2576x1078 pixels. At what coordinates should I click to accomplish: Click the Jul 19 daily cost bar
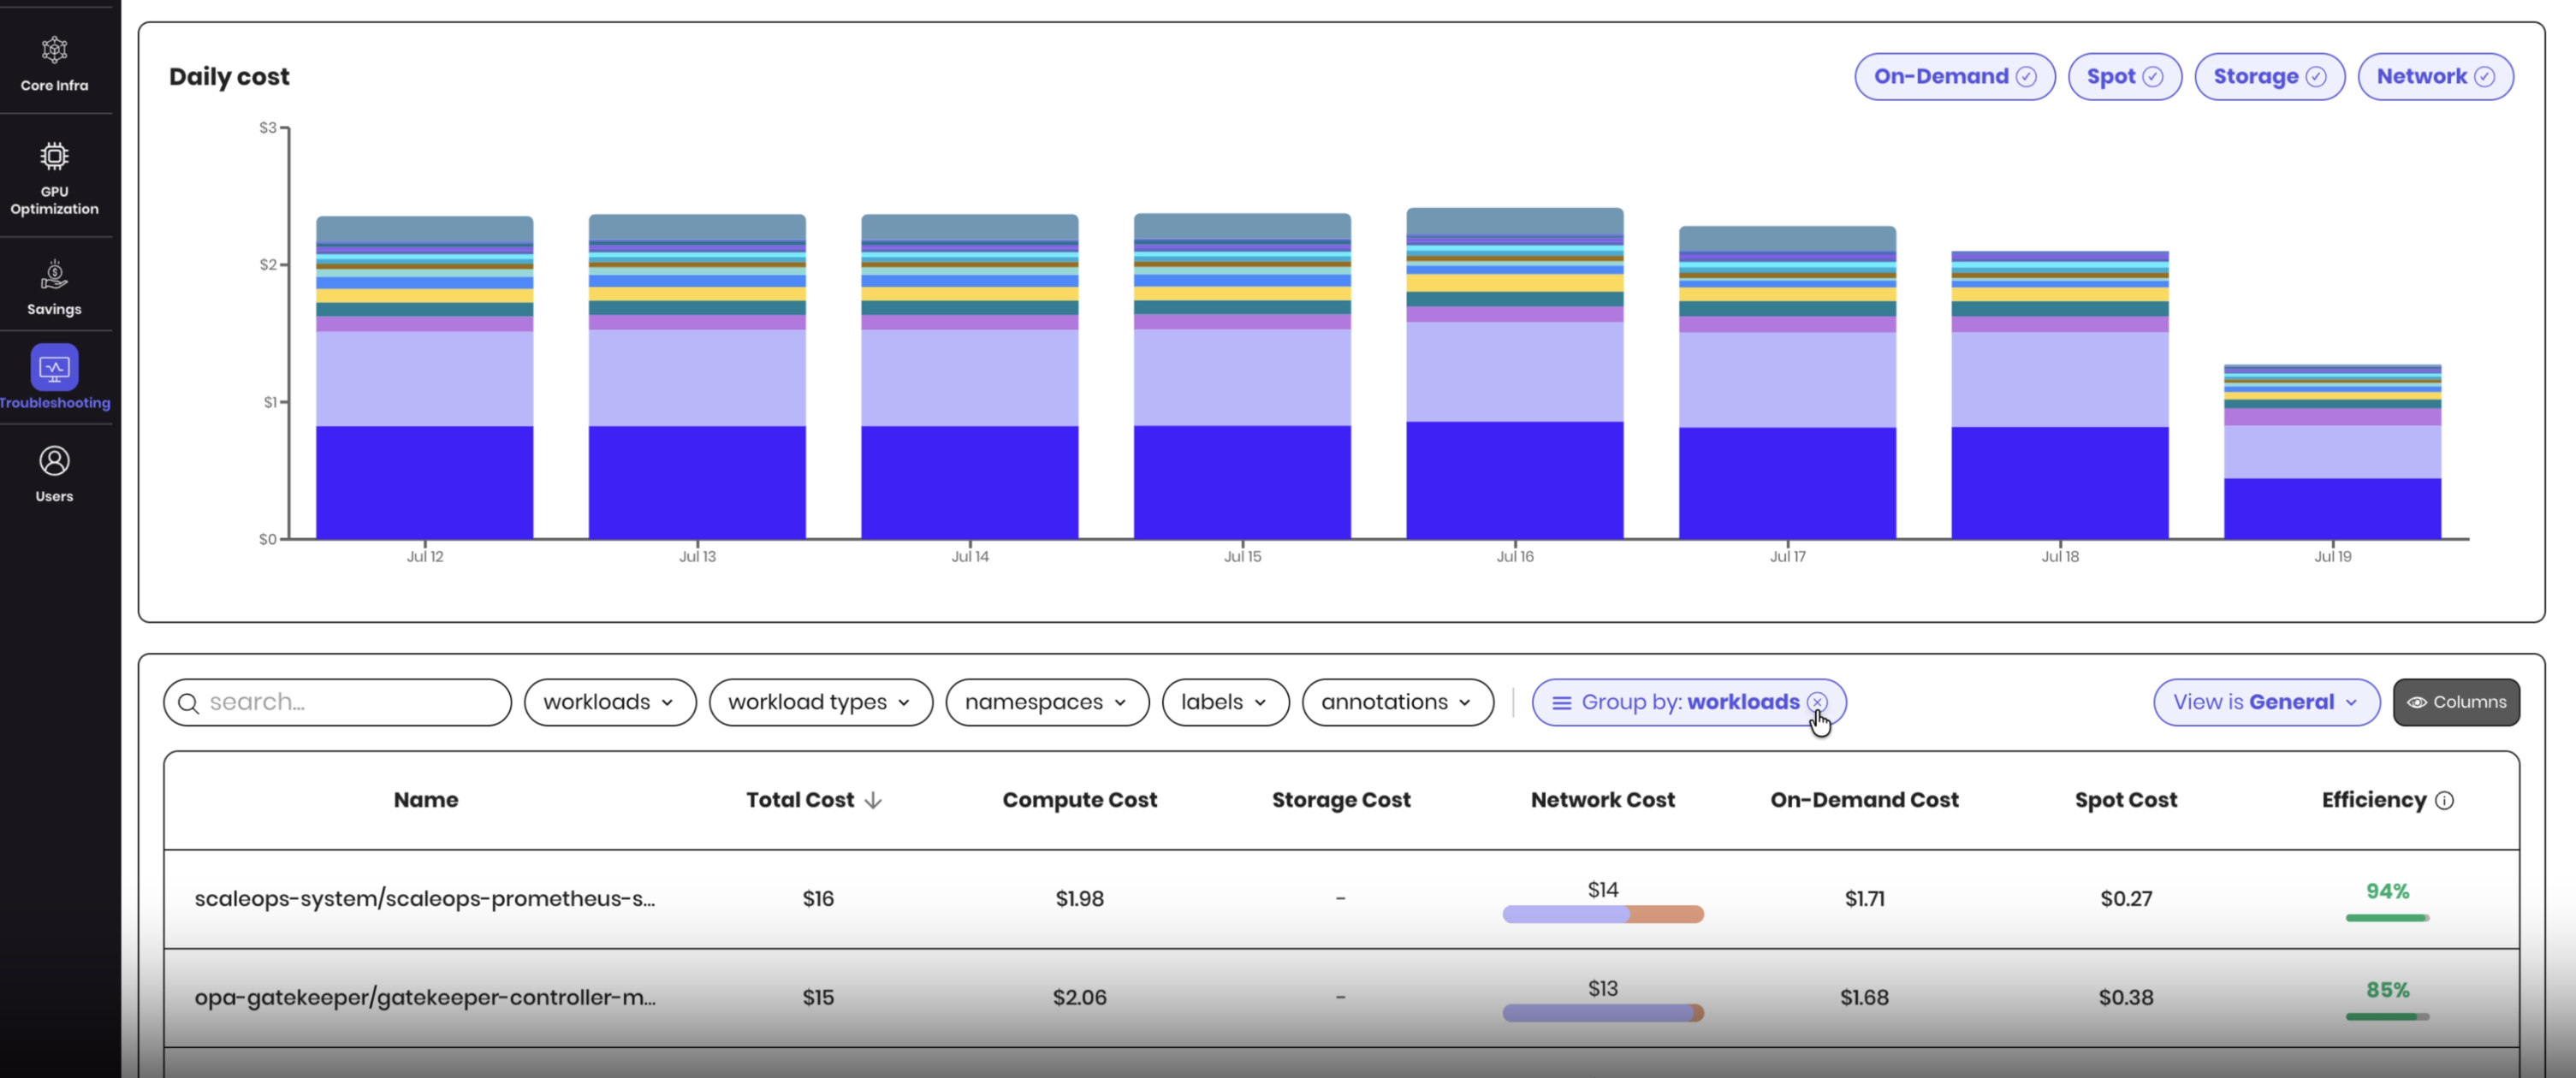pyautogui.click(x=2332, y=452)
